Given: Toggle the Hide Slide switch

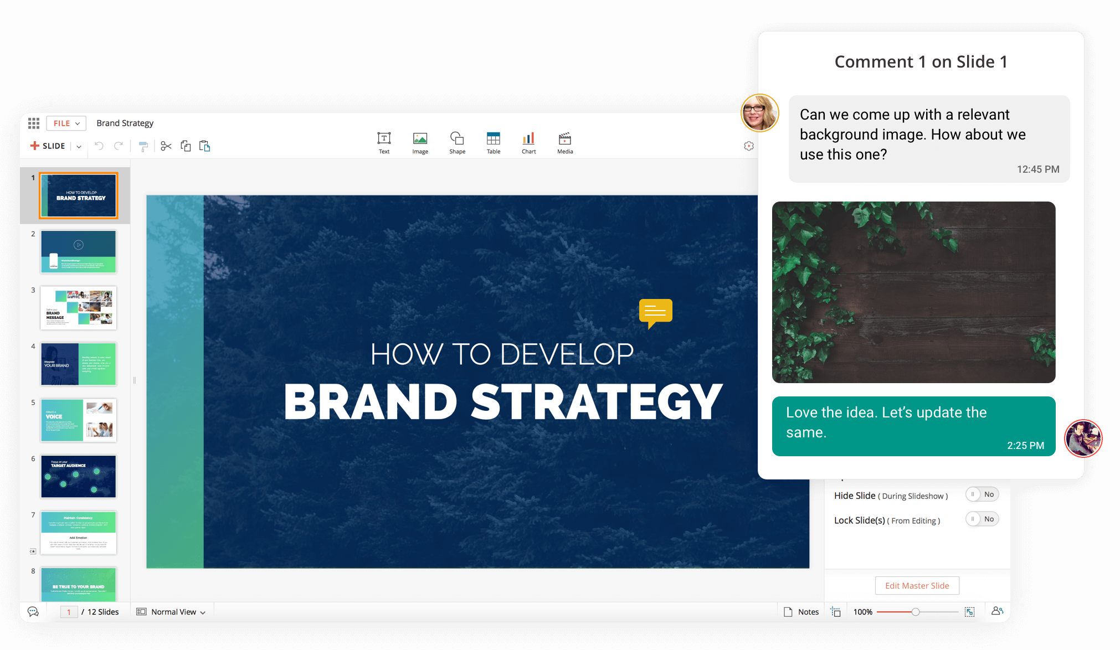Looking at the screenshot, I should pyautogui.click(x=982, y=494).
